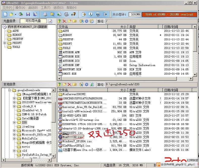The width and height of the screenshot is (199, 168).
Task: Click the 3282MB total size field
Action: point(135,14)
